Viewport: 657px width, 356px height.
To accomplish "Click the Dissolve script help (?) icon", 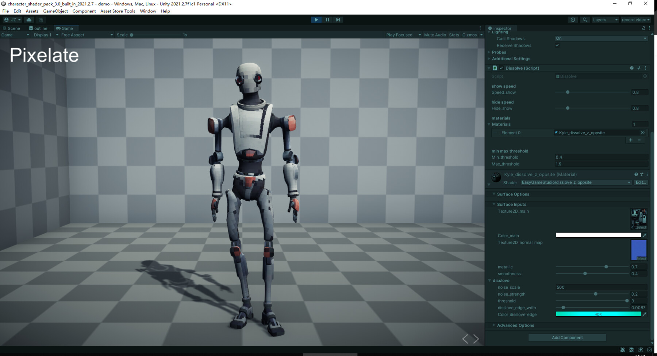I will click(631, 68).
